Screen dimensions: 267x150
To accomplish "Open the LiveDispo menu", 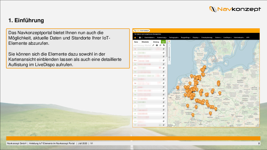I will 227,37.
